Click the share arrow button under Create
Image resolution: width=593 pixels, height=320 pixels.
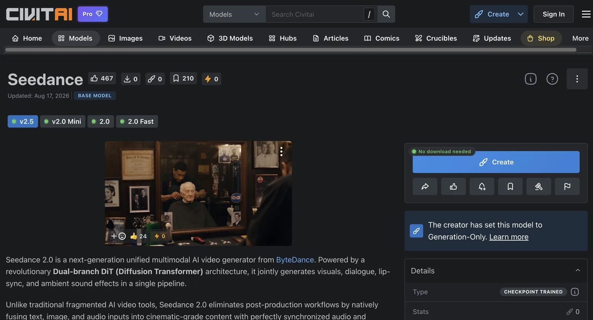425,186
